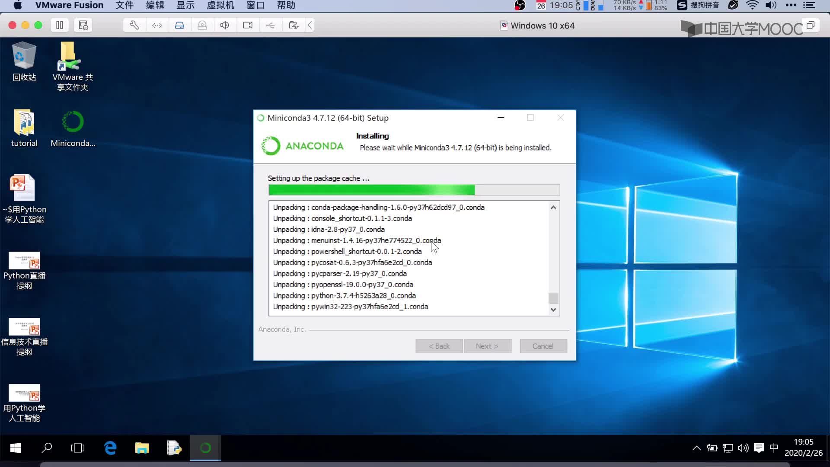
Task: Select the tutorial desktop icon
Action: coord(24,128)
